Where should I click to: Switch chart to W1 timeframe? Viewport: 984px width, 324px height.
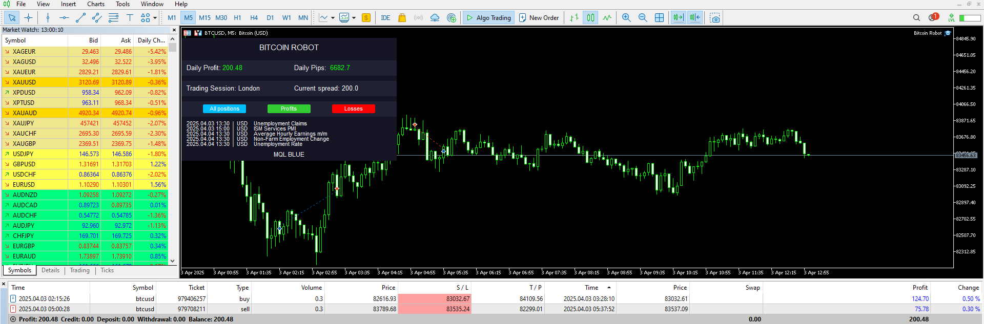pos(286,18)
